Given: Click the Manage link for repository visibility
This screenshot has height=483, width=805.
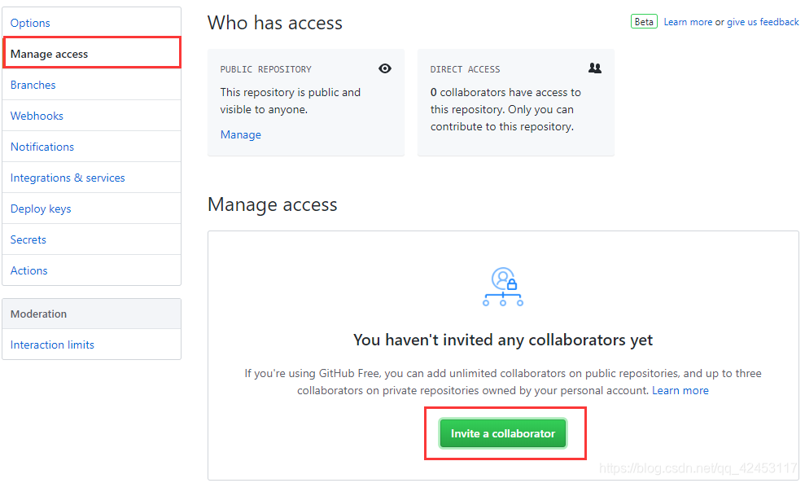Looking at the screenshot, I should [x=241, y=134].
